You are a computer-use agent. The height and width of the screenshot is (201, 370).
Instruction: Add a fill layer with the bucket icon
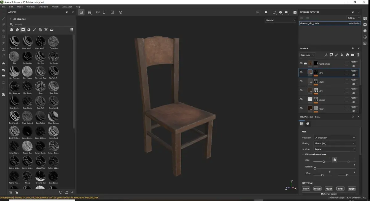[342, 55]
